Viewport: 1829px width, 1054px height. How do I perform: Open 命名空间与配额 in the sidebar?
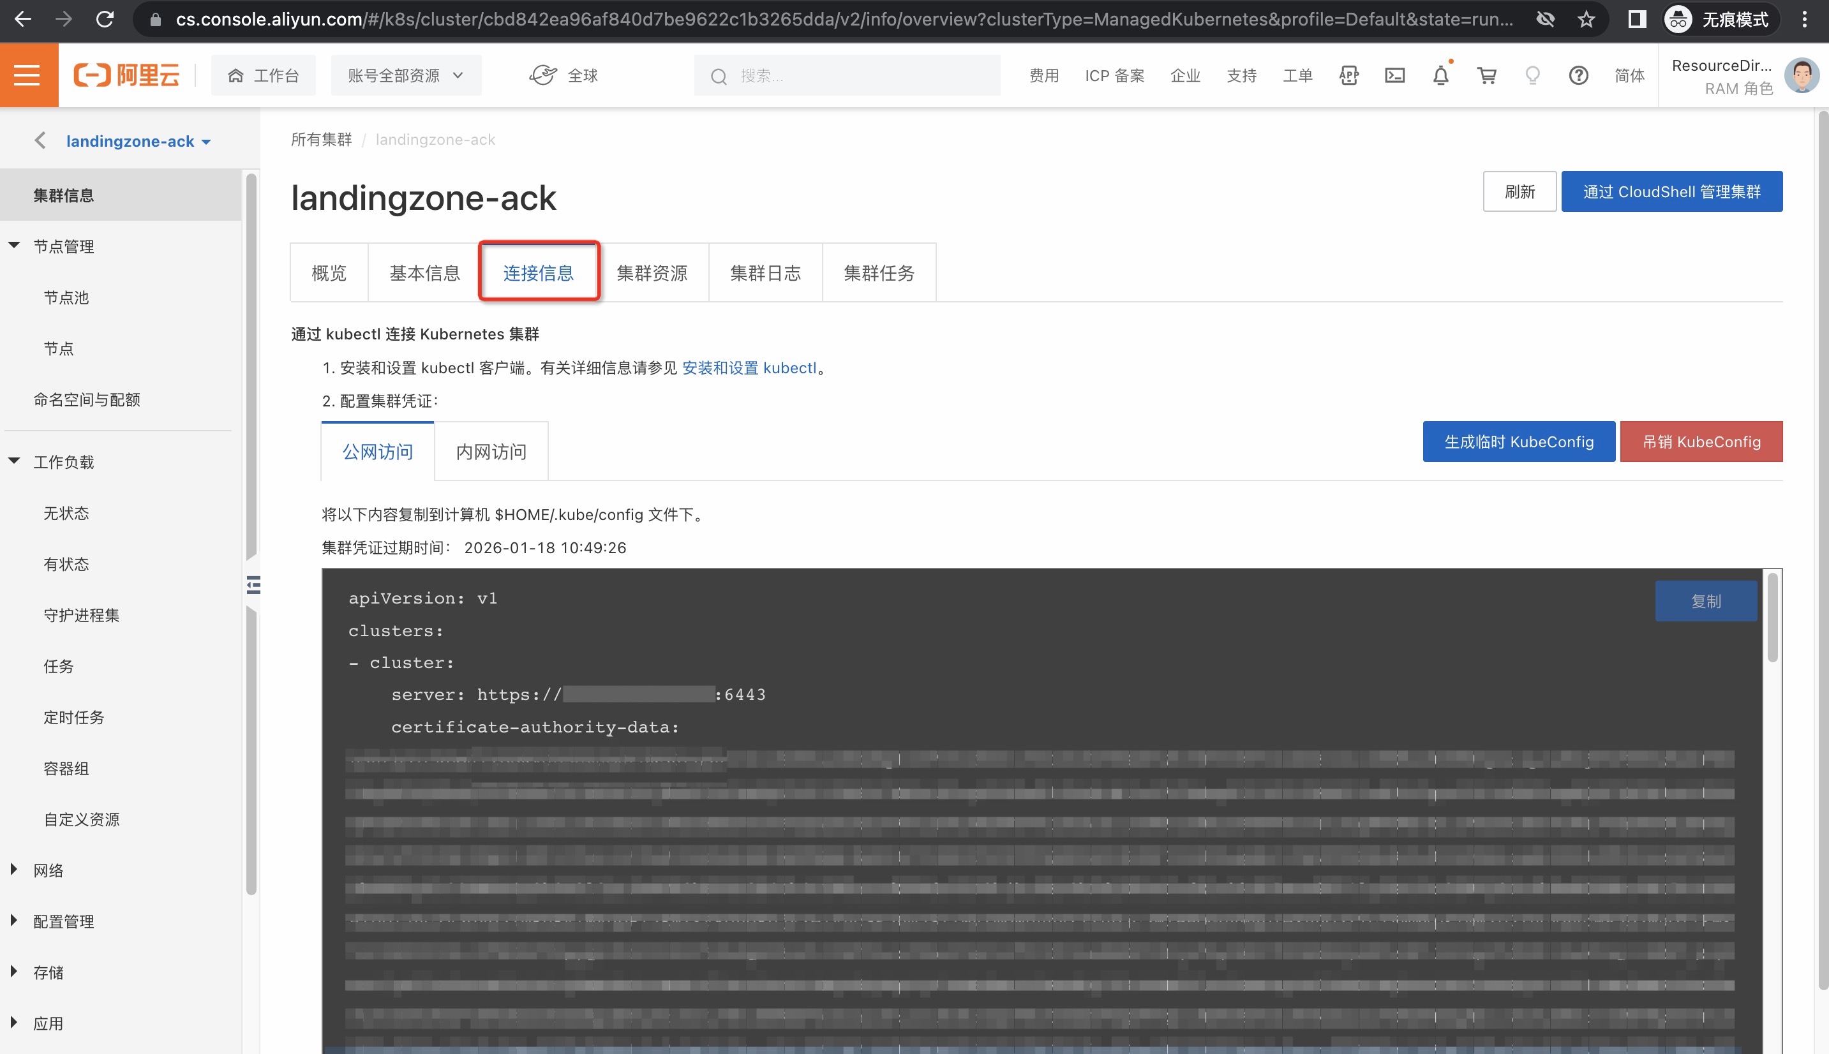(x=87, y=399)
